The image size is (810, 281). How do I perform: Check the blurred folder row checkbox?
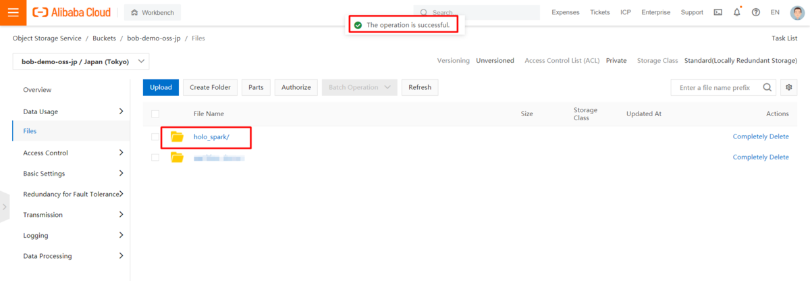click(x=155, y=157)
